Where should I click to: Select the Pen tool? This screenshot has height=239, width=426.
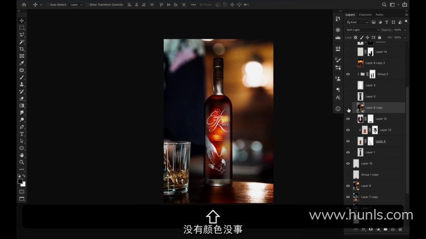(x=22, y=127)
